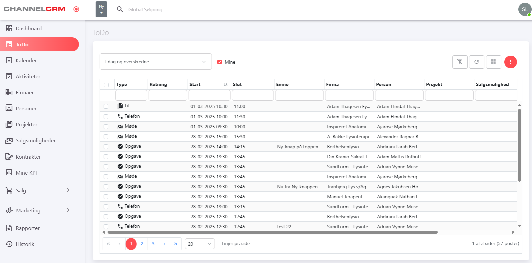Select checkbox for Møde 28-02-2025 15:00 row
Screen dimensions: 532x263
point(106,137)
